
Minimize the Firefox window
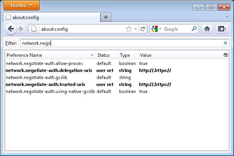pyautogui.click(x=198, y=7)
